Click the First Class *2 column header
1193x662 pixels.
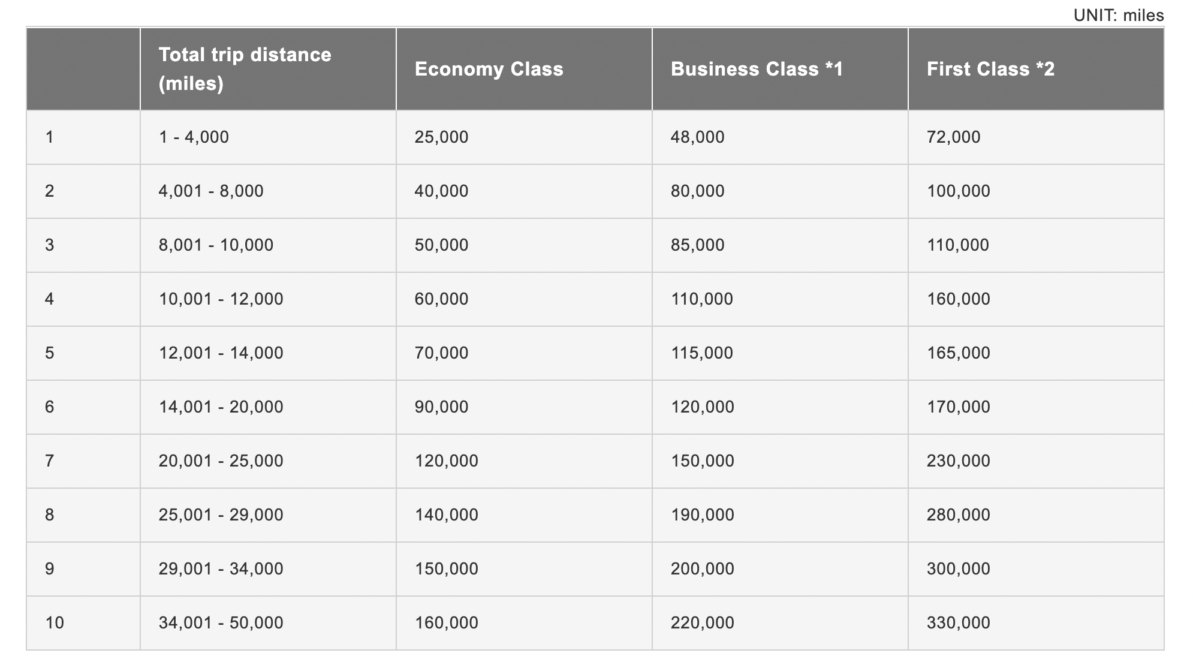tap(990, 69)
